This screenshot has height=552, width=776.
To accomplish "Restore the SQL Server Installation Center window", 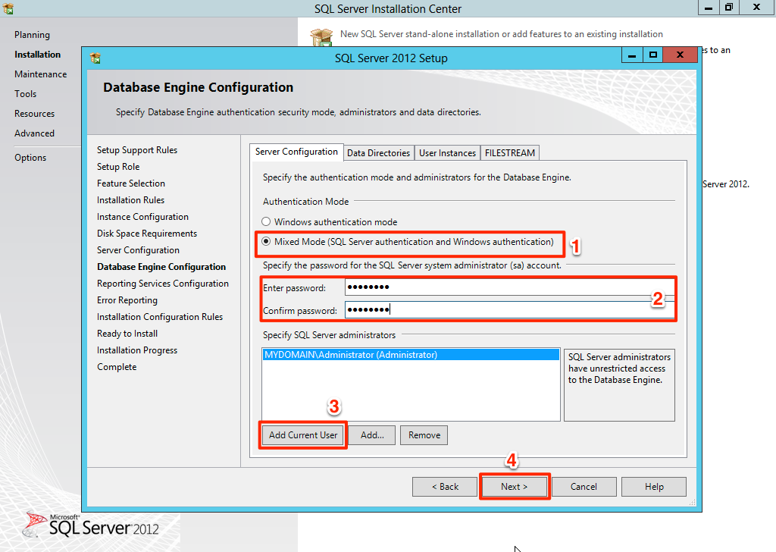I will (728, 7).
